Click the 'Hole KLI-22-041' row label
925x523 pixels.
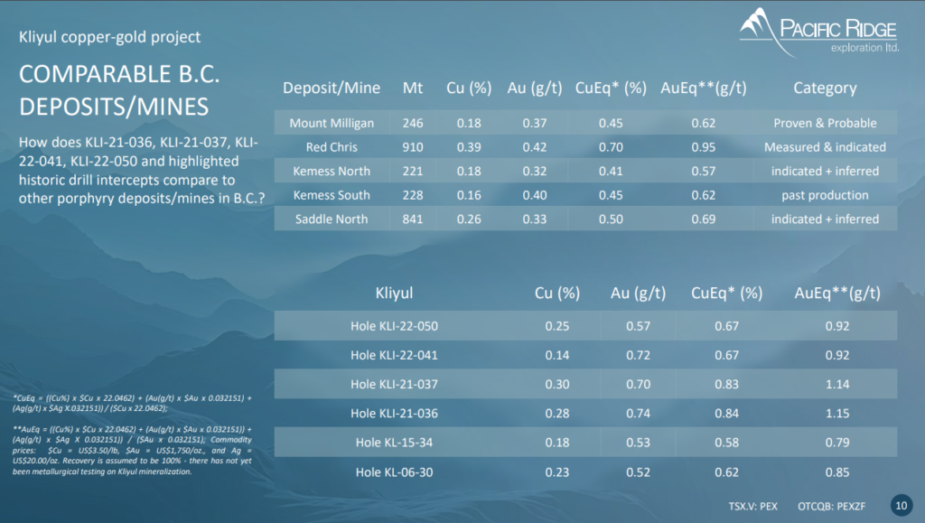coord(394,355)
